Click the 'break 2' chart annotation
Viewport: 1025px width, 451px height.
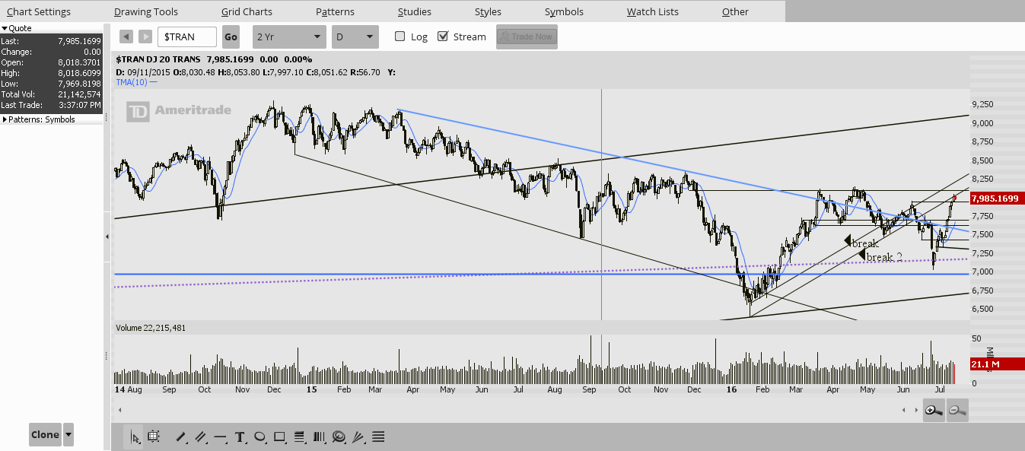(884, 257)
